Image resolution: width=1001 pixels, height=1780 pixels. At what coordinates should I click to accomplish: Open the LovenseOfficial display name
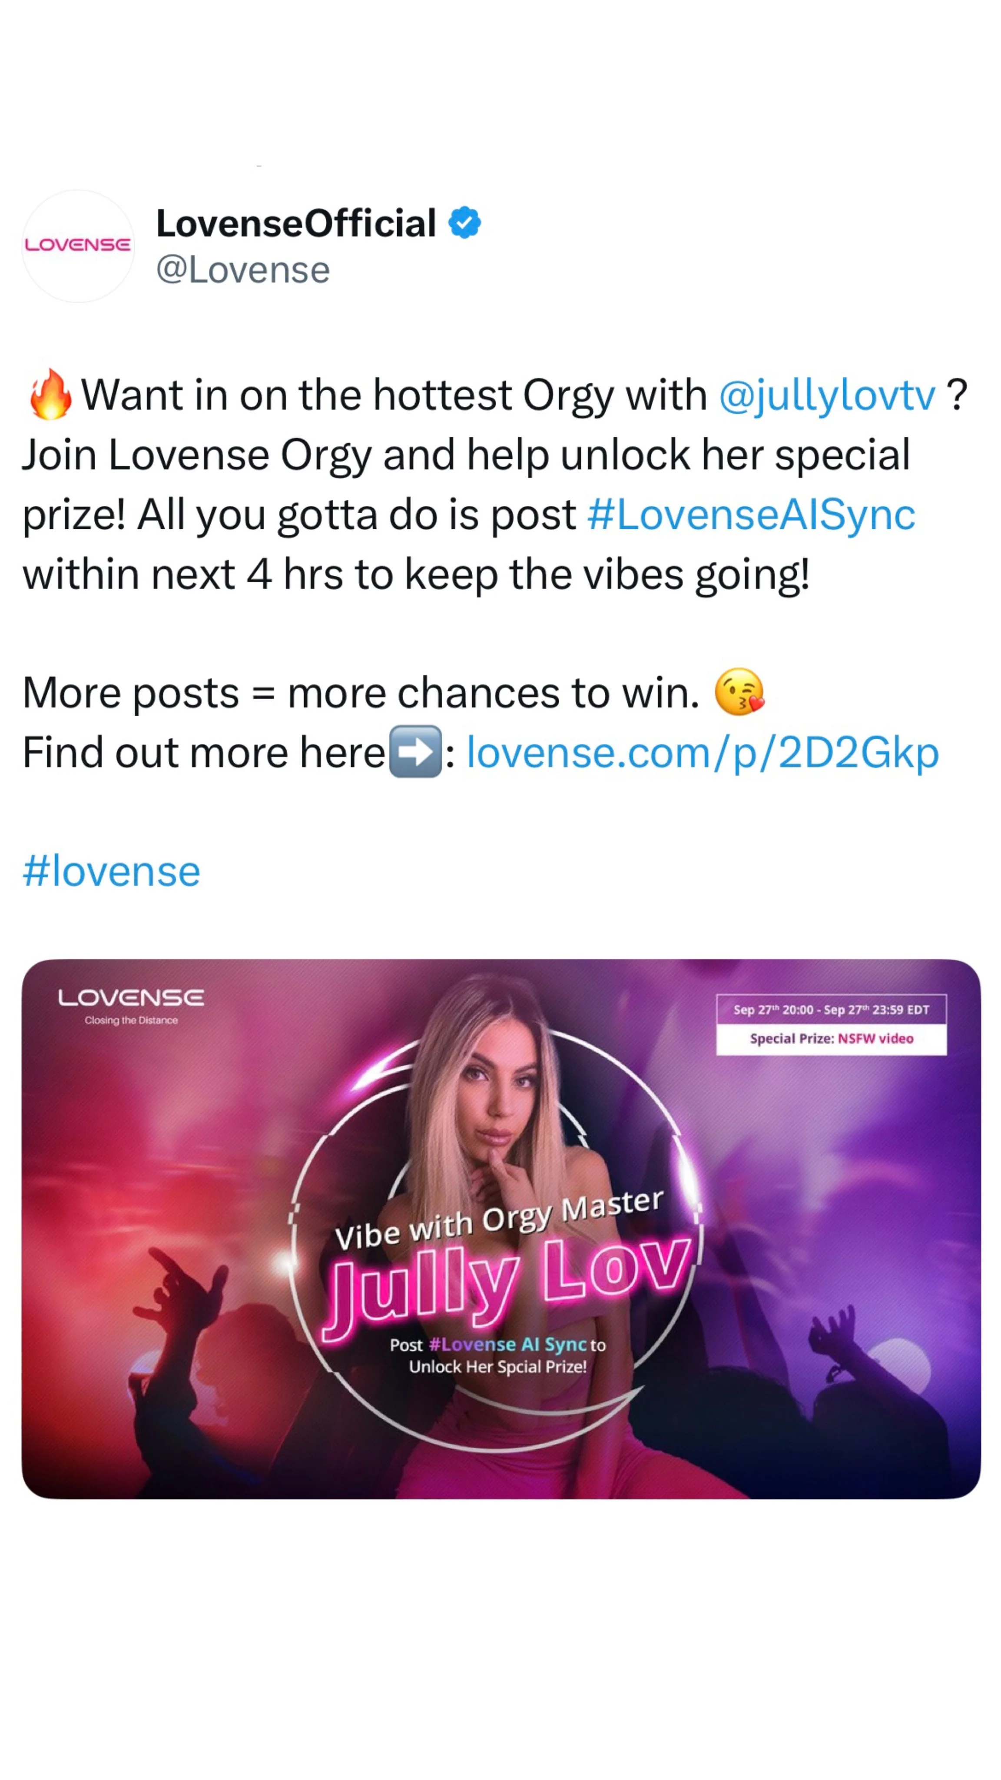(x=296, y=223)
